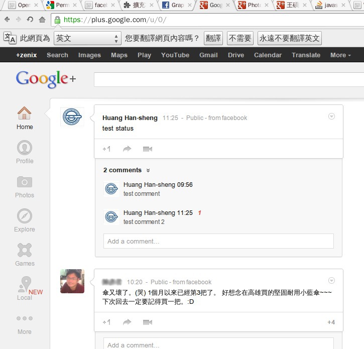Click the green SSL padlock icon
364x349 pixels.
click(57, 20)
